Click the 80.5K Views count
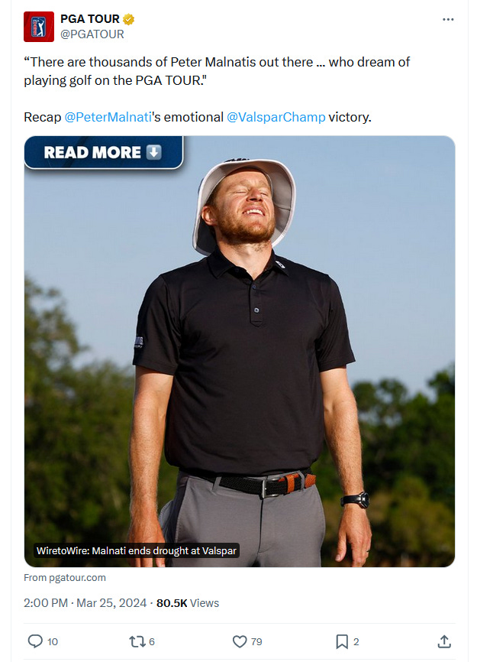 click(x=188, y=603)
